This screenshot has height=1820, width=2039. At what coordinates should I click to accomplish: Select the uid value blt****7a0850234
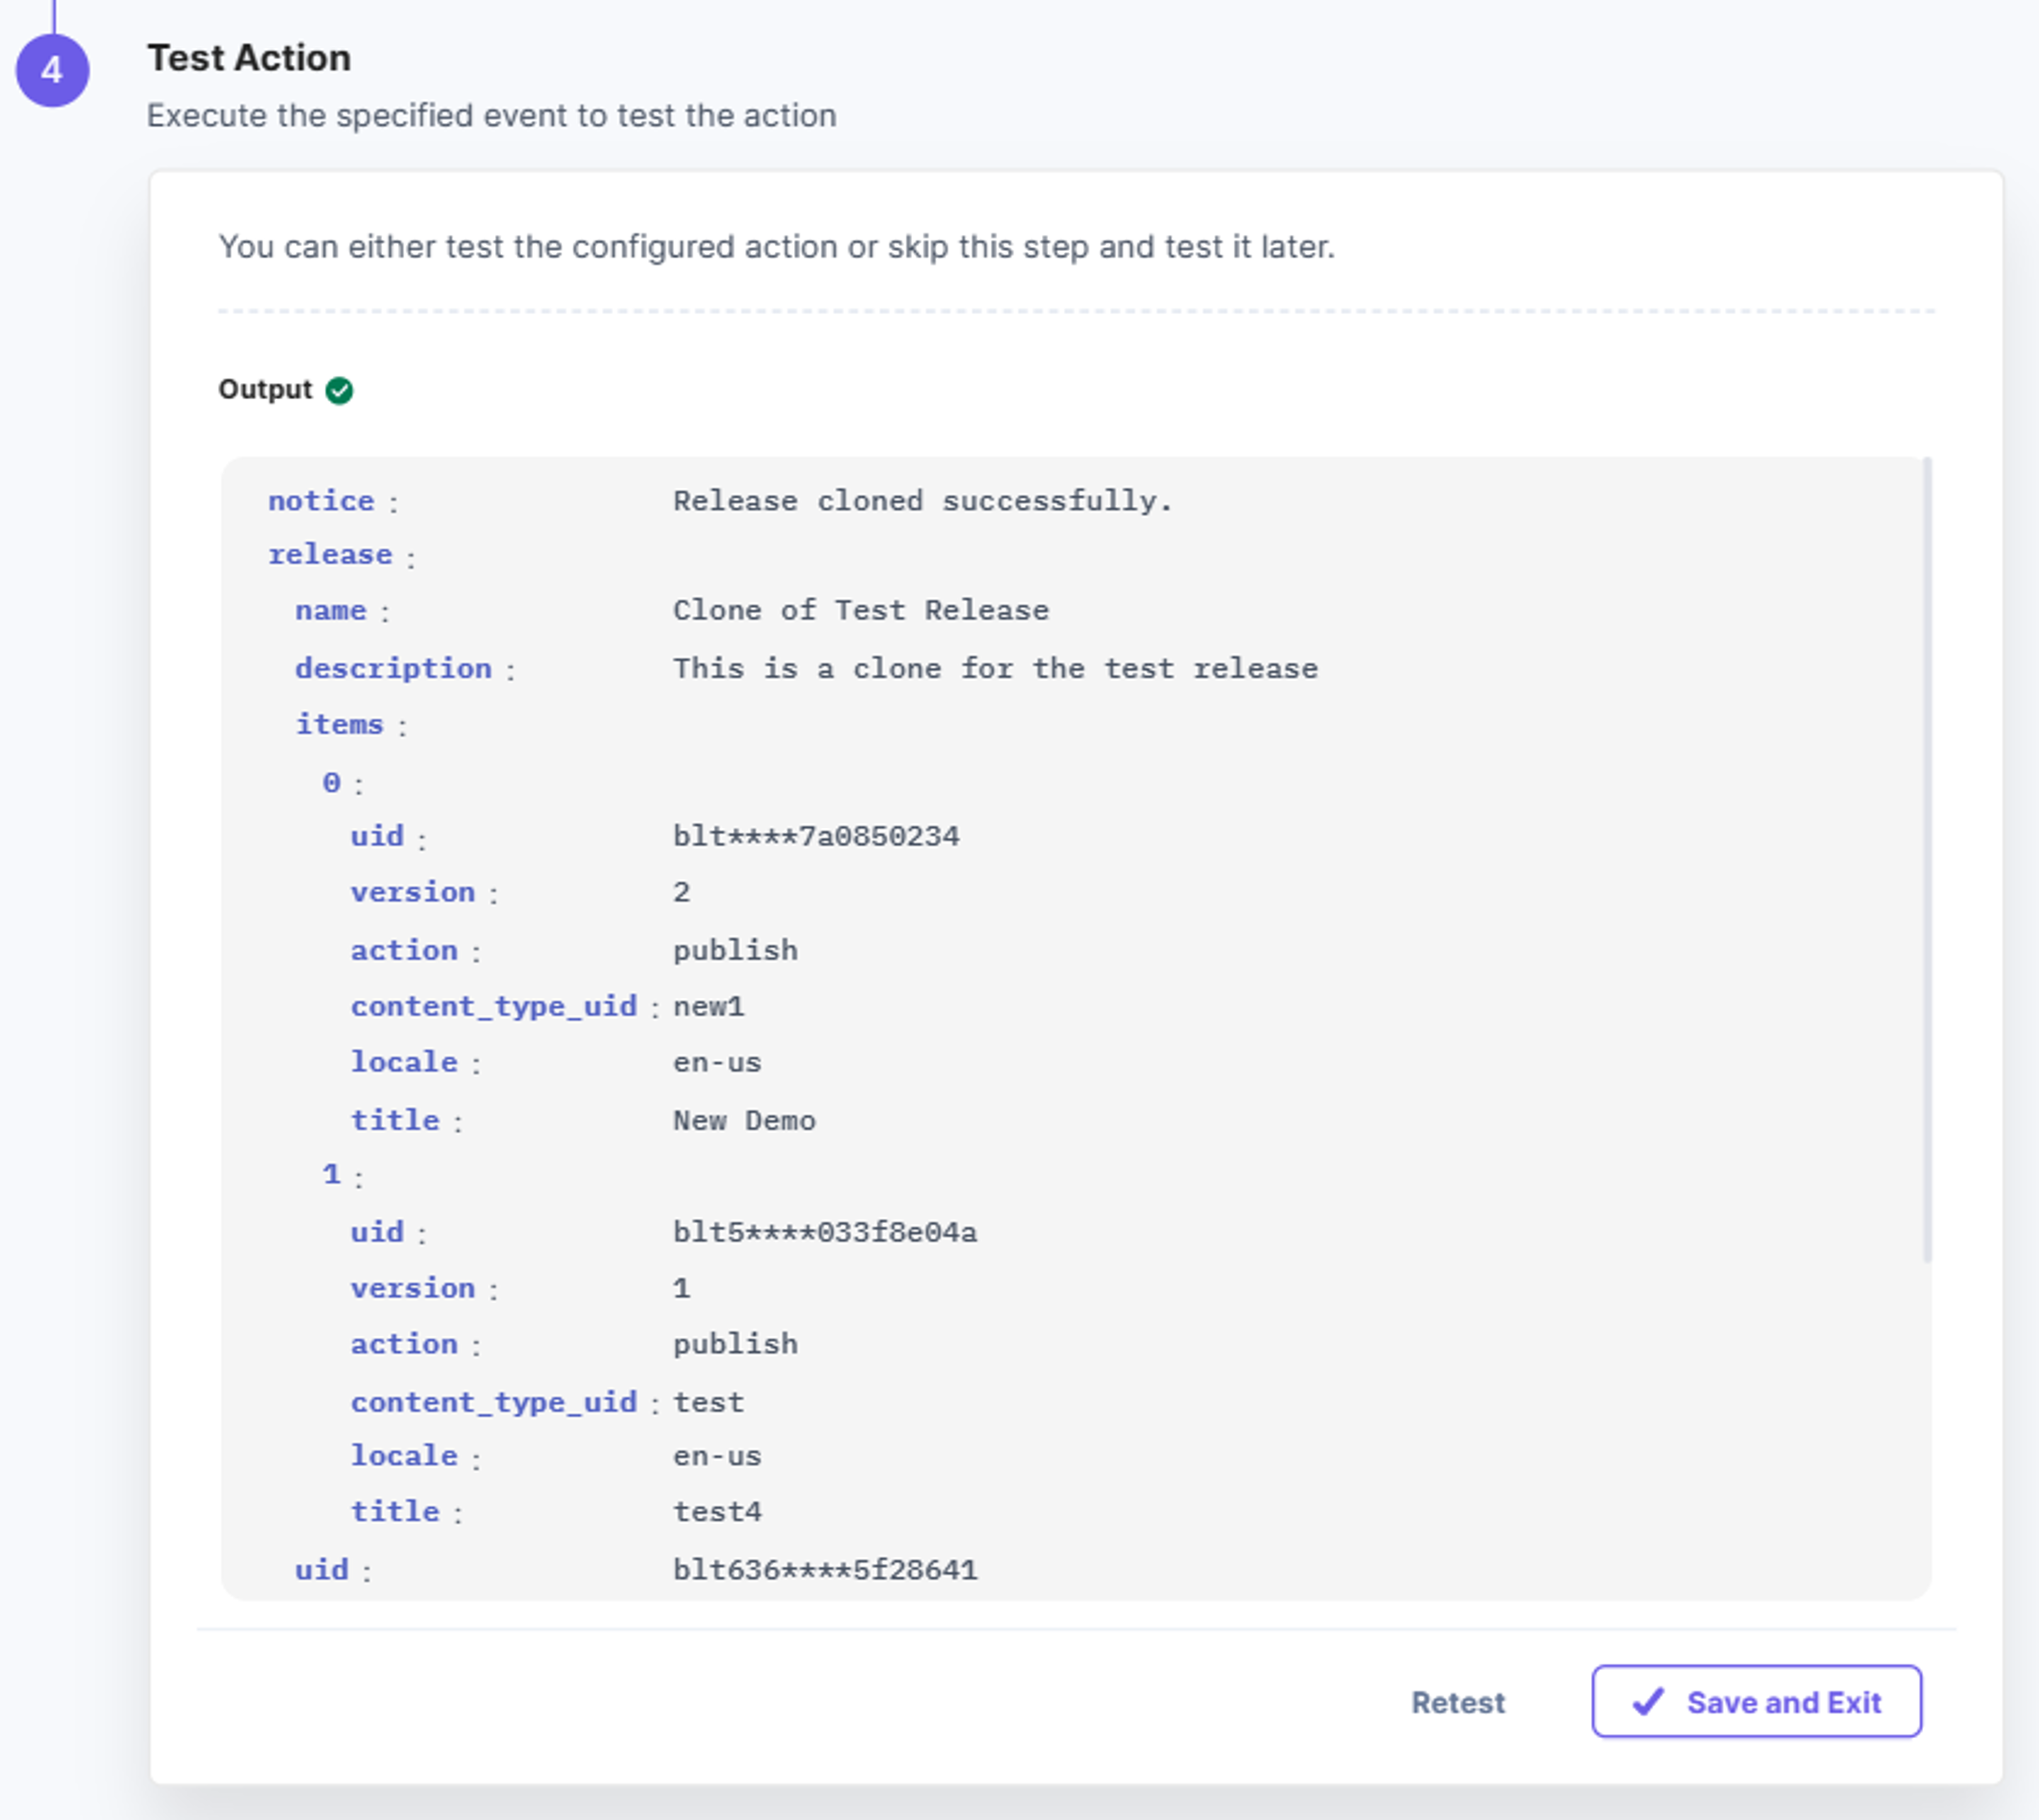click(816, 836)
